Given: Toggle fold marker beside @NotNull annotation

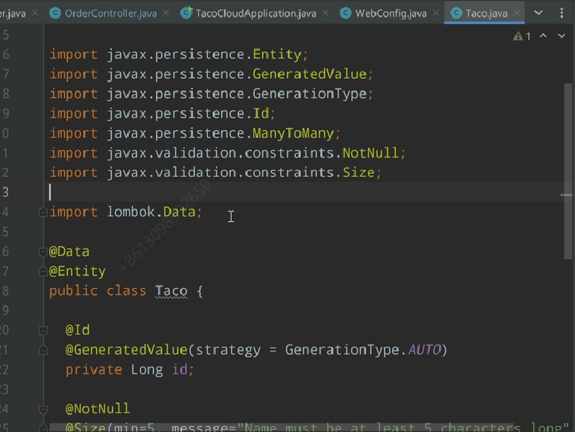Looking at the screenshot, I should coord(43,409).
